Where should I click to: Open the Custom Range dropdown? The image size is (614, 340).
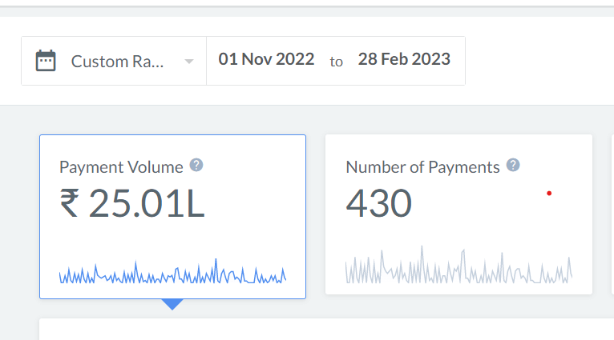(117, 61)
